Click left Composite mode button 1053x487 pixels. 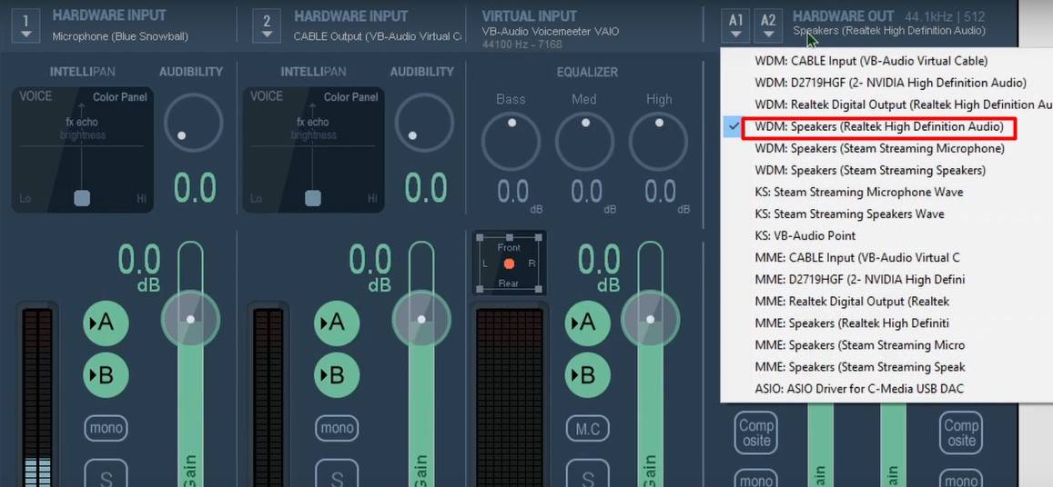(756, 432)
